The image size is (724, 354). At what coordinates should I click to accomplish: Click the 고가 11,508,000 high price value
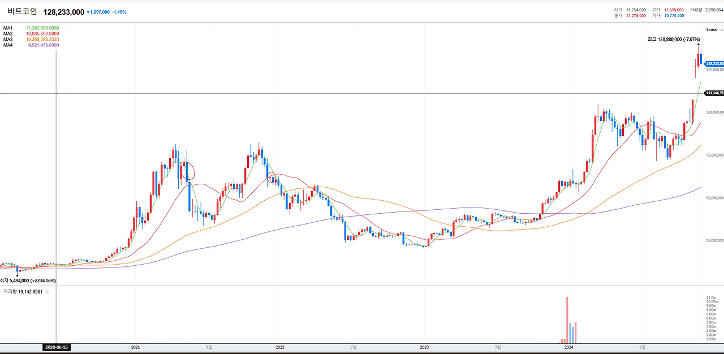tap(673, 10)
